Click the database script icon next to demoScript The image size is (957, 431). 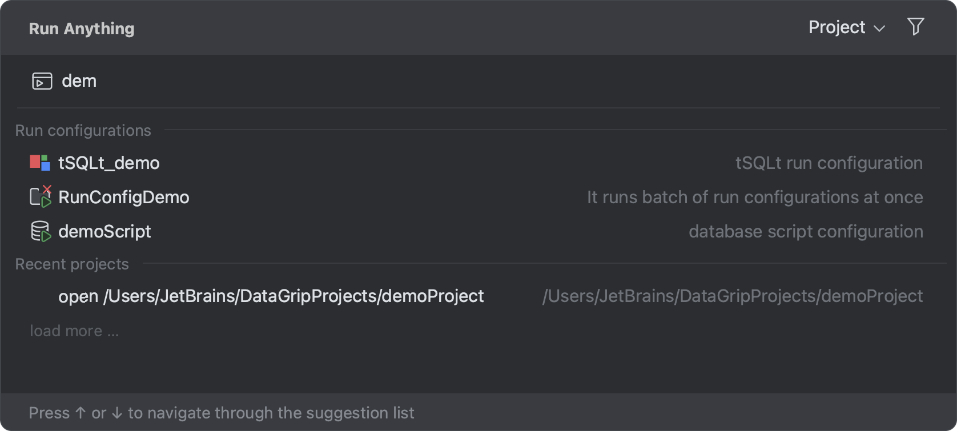pos(40,231)
